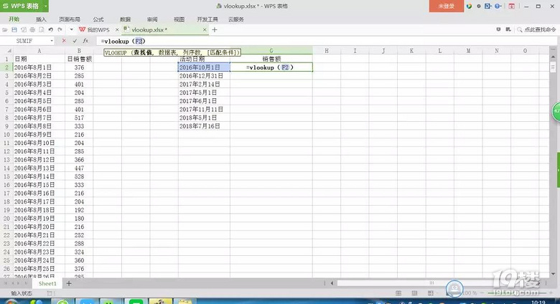The image size is (560, 304).
Task: Click cell containing 2018年7月16日
Action: [x=204, y=126]
